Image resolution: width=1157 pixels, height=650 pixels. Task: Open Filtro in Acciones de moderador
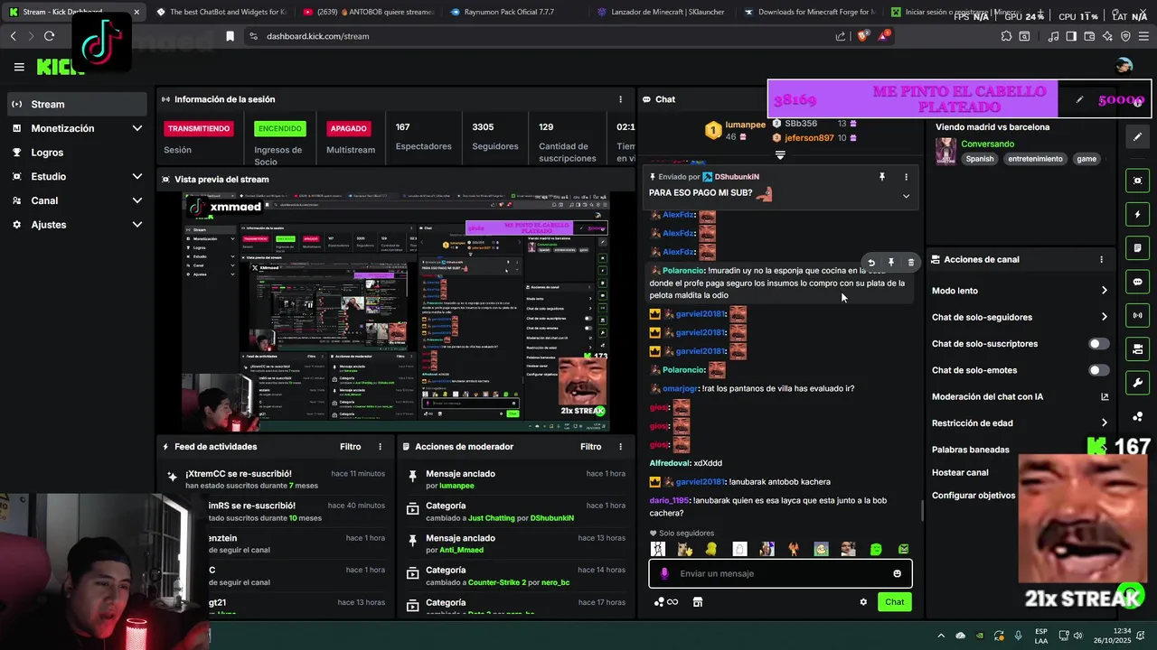pyautogui.click(x=591, y=447)
